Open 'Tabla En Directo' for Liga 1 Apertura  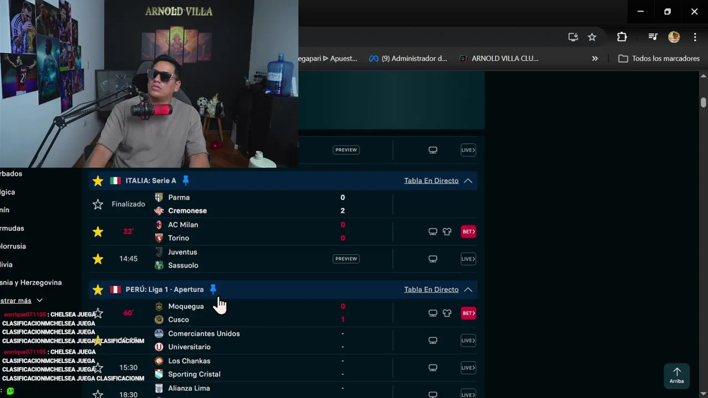[x=431, y=290]
